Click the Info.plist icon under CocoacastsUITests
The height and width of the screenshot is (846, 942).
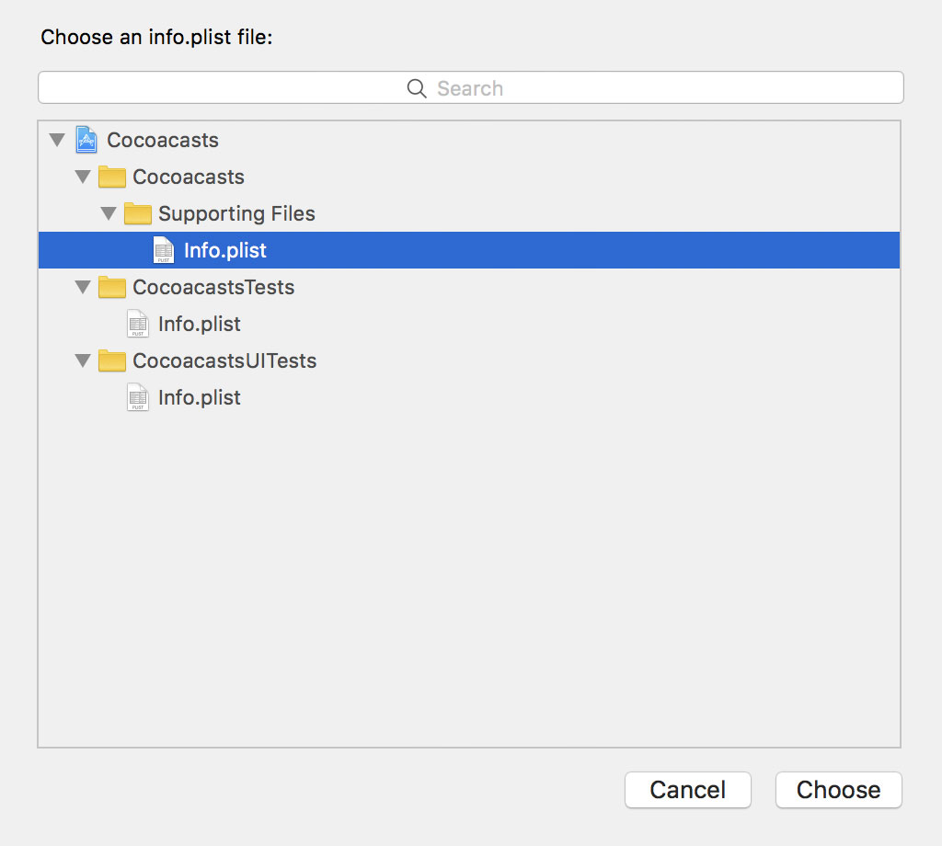[x=137, y=397]
